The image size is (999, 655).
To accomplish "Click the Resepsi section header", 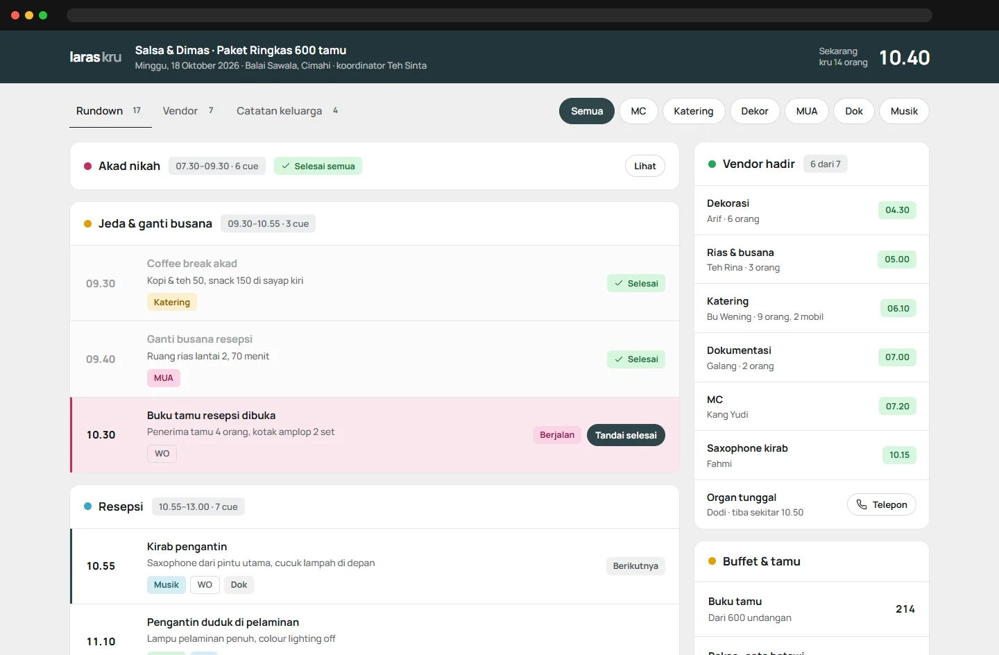I will pos(375,507).
